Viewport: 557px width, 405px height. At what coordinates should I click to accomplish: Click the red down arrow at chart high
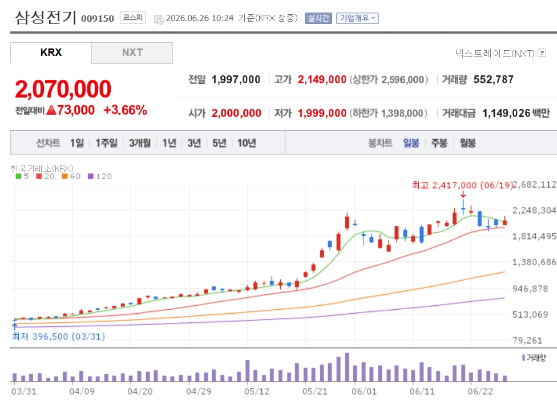click(x=463, y=194)
